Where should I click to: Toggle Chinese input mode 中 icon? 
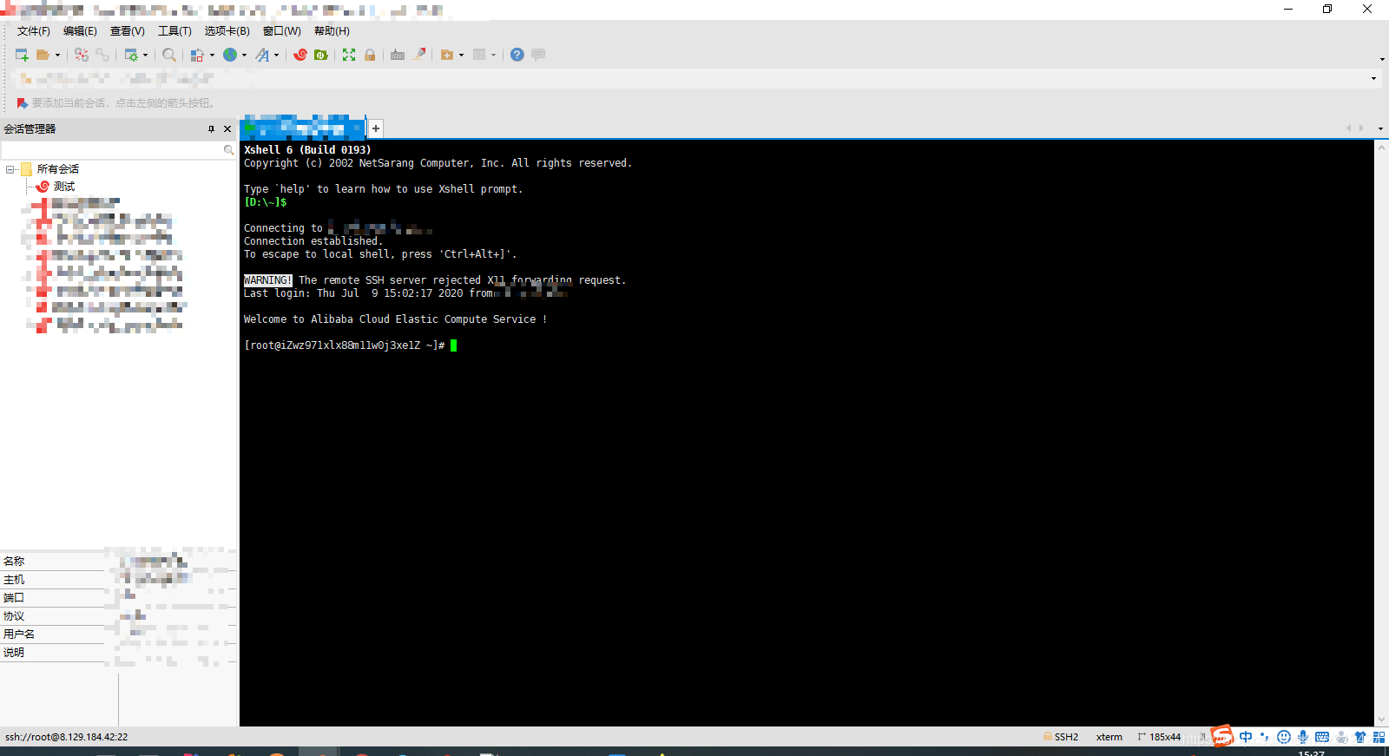pyautogui.click(x=1246, y=737)
